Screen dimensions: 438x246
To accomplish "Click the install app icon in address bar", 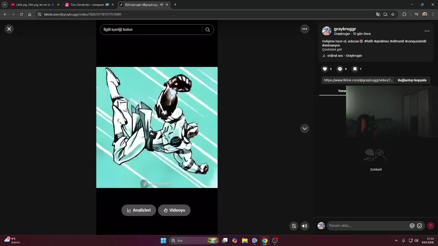I will coord(385,14).
